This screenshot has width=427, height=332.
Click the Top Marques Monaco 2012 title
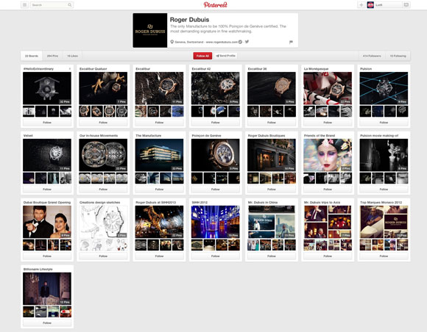[x=381, y=203]
